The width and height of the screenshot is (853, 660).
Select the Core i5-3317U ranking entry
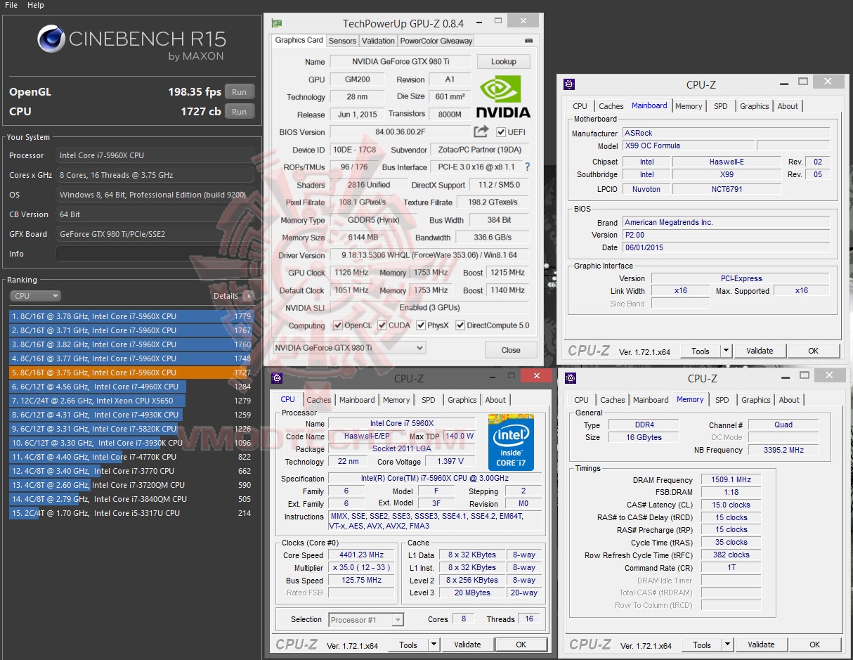131,513
